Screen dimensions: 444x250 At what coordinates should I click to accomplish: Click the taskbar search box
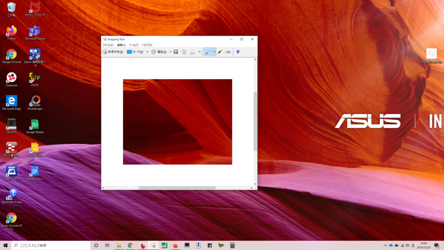point(50,246)
